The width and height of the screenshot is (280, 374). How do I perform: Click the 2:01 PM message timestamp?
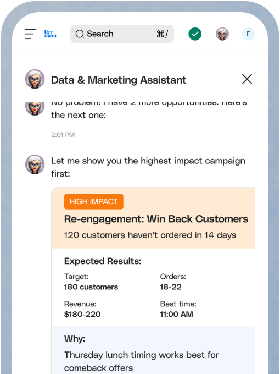tap(63, 135)
